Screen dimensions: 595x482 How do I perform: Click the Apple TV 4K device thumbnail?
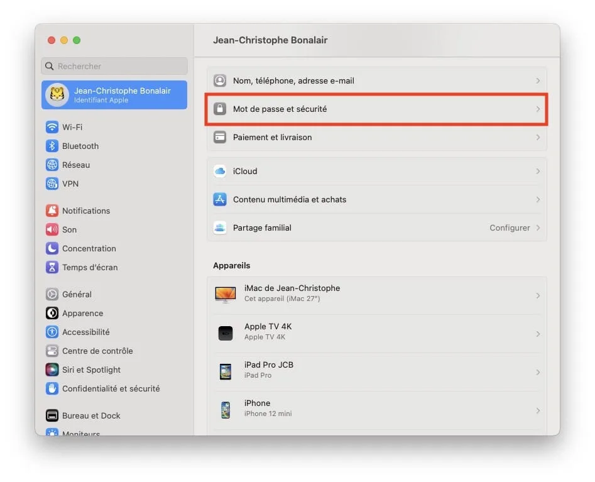[226, 333]
